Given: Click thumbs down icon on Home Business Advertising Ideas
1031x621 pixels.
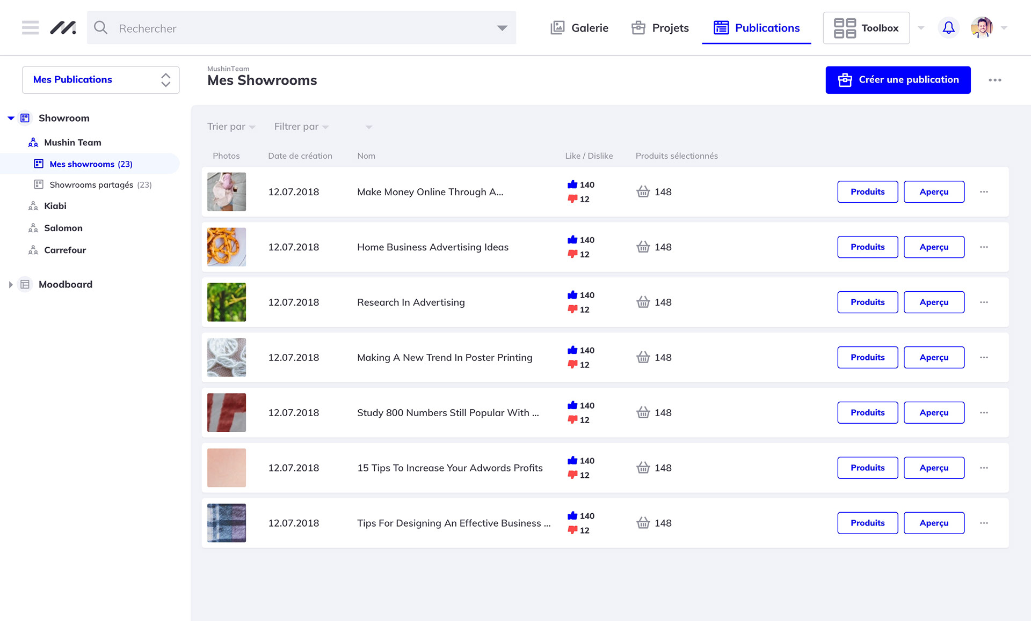Looking at the screenshot, I should 572,254.
